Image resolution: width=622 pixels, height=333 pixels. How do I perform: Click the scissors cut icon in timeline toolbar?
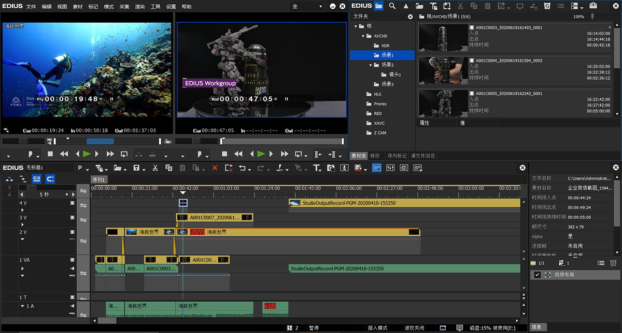pyautogui.click(x=154, y=168)
